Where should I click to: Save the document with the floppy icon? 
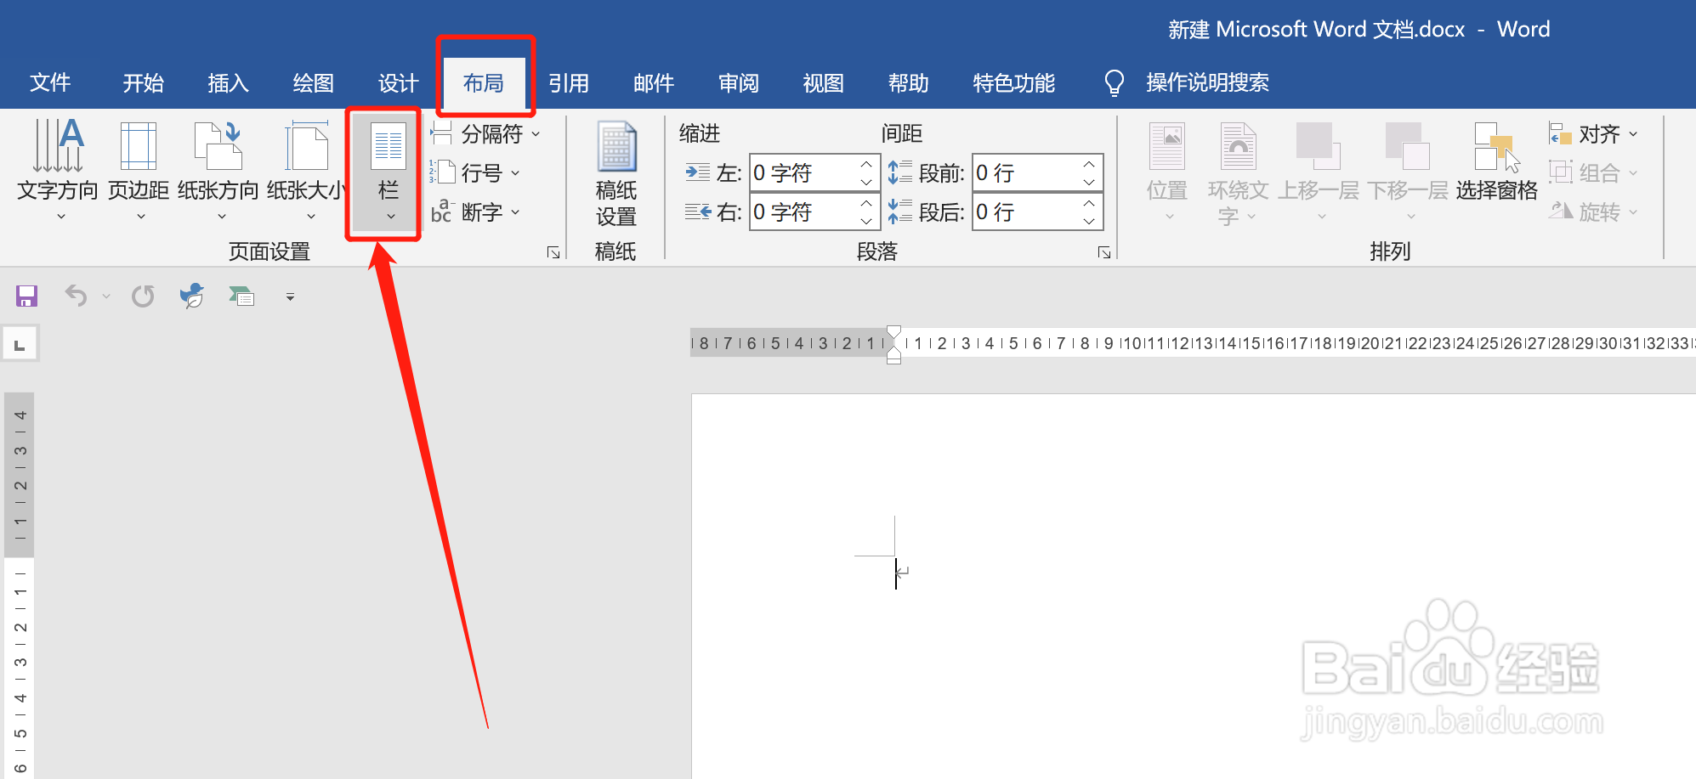pos(26,296)
